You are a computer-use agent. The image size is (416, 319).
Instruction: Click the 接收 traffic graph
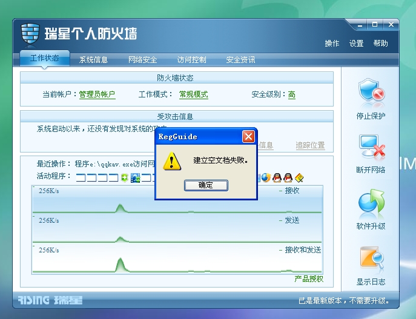pos(177,200)
